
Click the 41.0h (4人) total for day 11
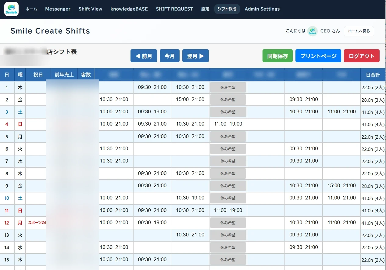373,211
